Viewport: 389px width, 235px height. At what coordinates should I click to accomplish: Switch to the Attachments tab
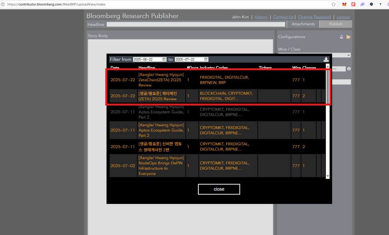tap(303, 24)
